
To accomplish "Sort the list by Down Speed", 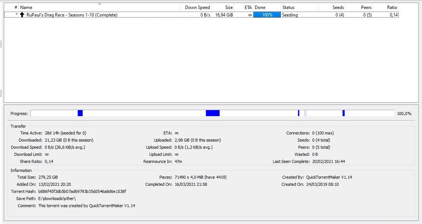I will point(197,7).
